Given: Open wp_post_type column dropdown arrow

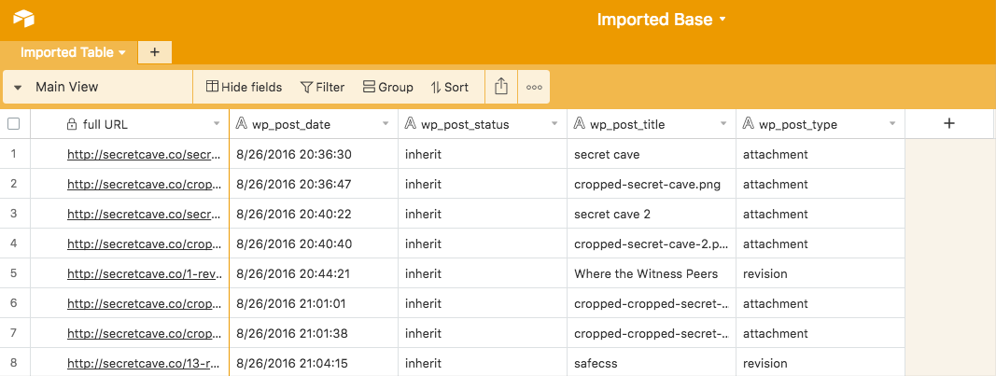Looking at the screenshot, I should (892, 124).
